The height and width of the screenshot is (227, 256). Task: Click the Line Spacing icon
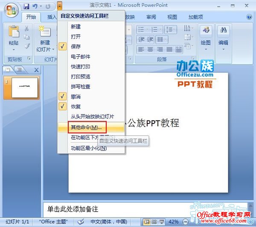pos(169,29)
